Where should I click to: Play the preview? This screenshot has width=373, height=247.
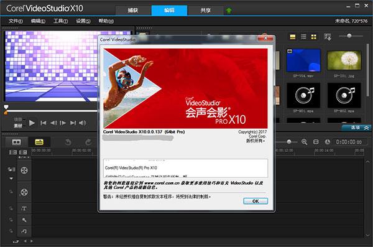(32, 123)
